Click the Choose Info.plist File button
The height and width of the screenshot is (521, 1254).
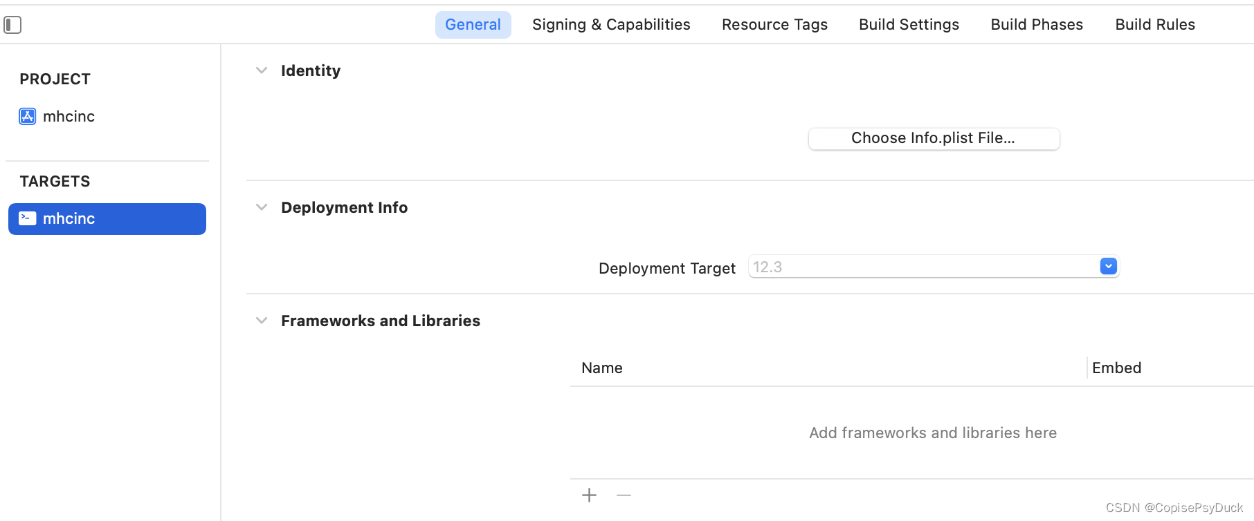pos(934,138)
